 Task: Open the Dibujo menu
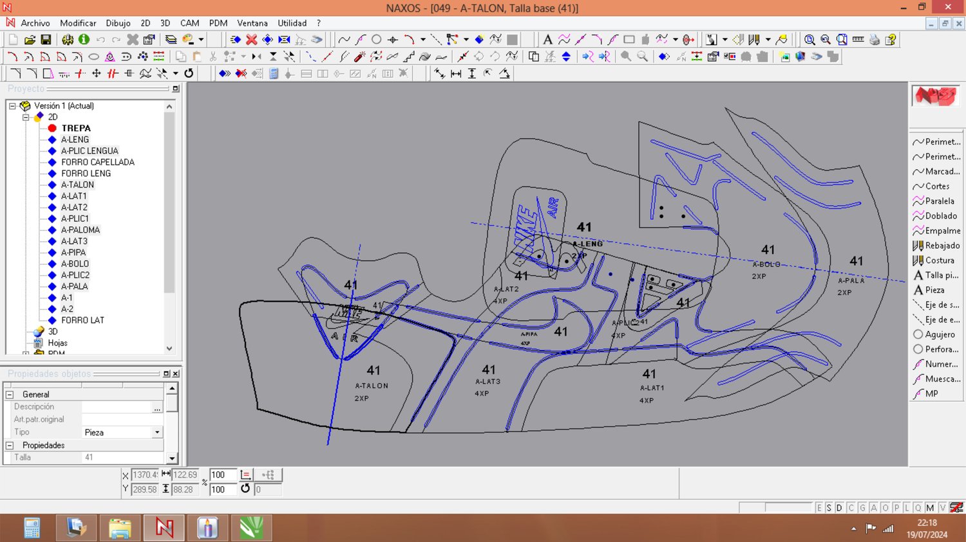tap(118, 23)
